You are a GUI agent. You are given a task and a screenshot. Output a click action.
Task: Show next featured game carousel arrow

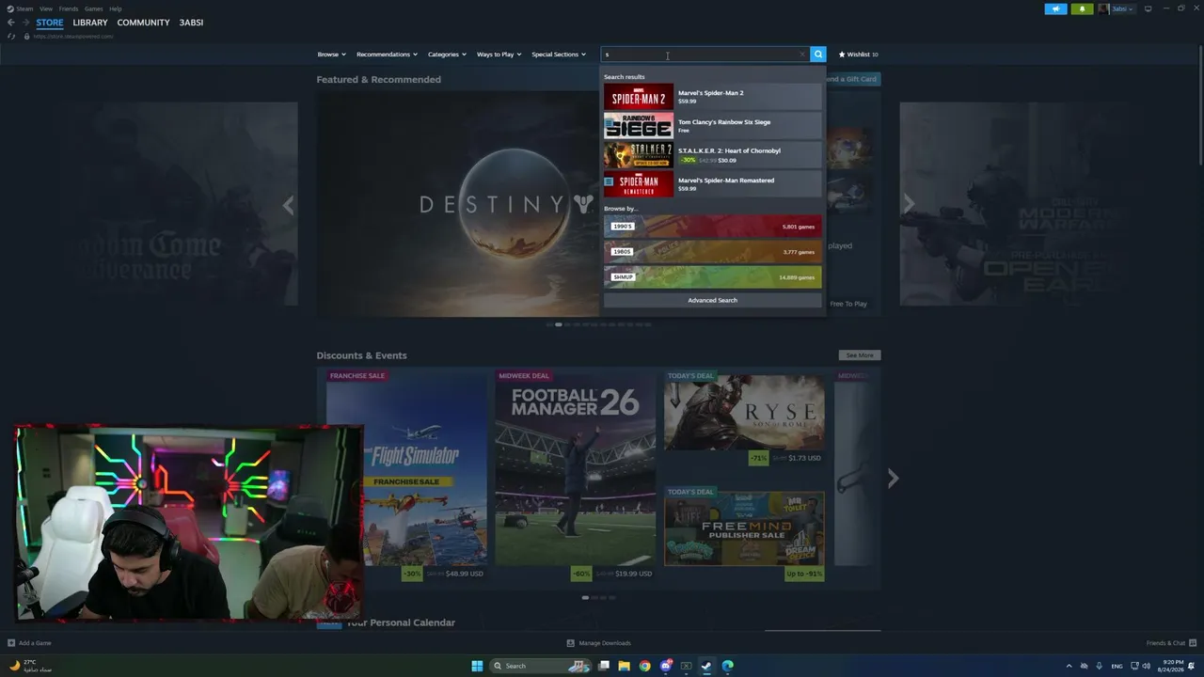click(x=909, y=204)
